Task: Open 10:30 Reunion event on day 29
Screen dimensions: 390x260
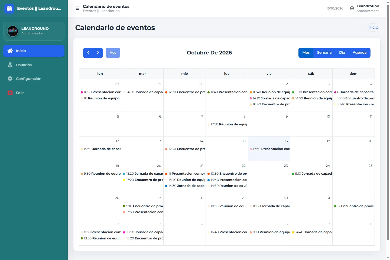Action: 227,206
